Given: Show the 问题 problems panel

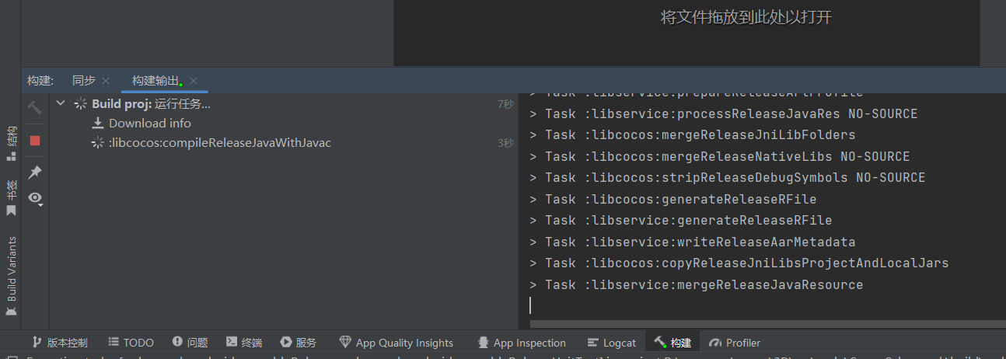Looking at the screenshot, I should click(190, 343).
